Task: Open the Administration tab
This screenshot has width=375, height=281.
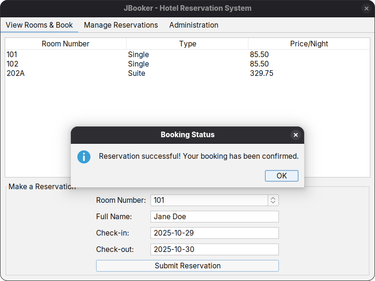Action: coord(194,25)
